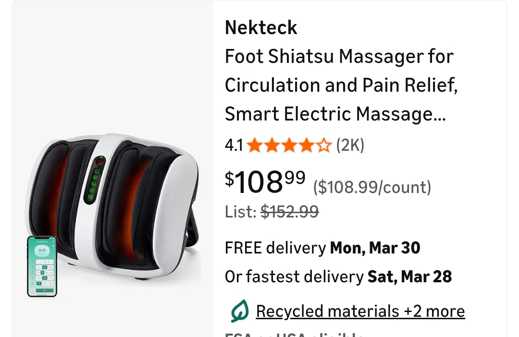Click the crossed-out $152.99 list price
Image resolution: width=519 pixels, height=337 pixels.
[x=289, y=211]
